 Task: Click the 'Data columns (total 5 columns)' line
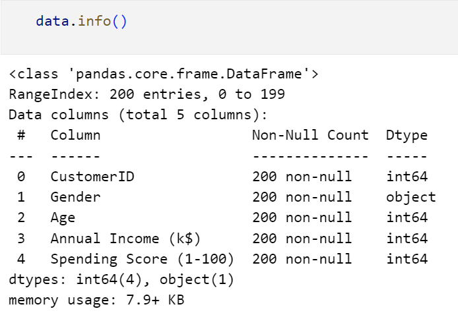139,115
